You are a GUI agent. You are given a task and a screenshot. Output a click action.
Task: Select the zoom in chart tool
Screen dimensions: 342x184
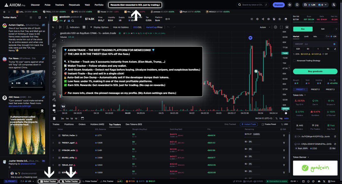54,86
